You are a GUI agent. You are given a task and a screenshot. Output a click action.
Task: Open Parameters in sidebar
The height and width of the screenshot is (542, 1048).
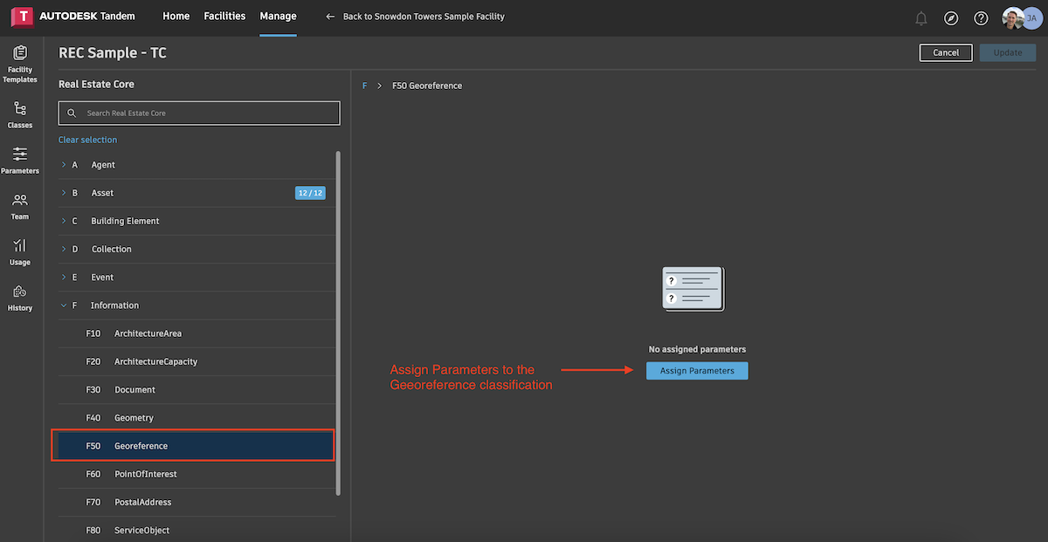(x=20, y=161)
